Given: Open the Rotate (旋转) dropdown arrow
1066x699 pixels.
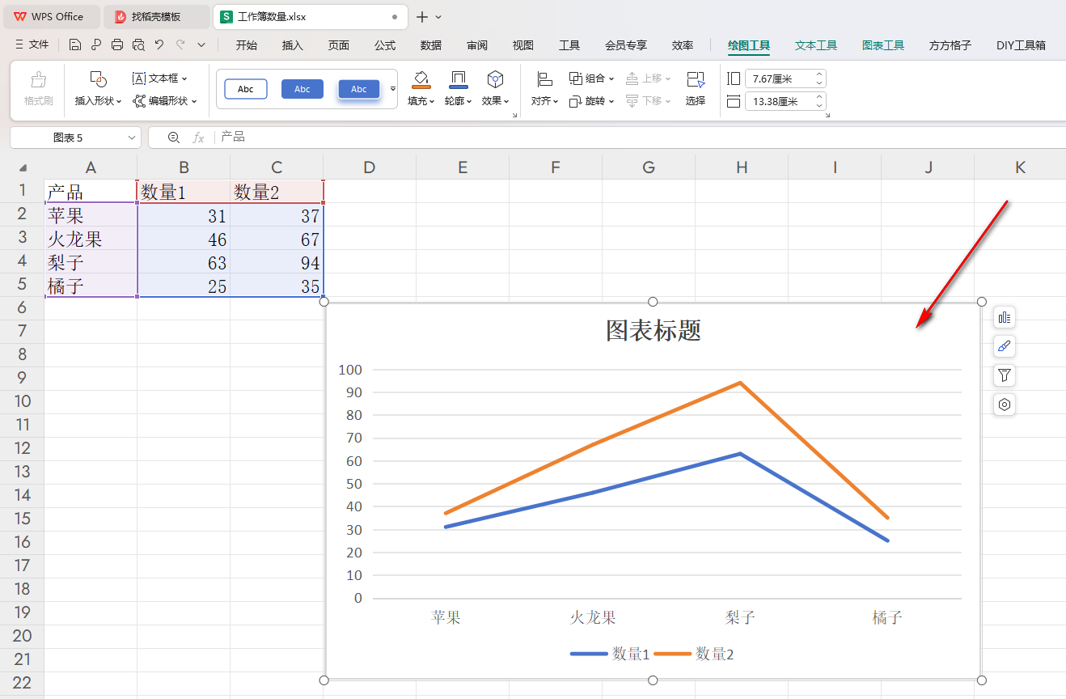Looking at the screenshot, I should (x=611, y=101).
